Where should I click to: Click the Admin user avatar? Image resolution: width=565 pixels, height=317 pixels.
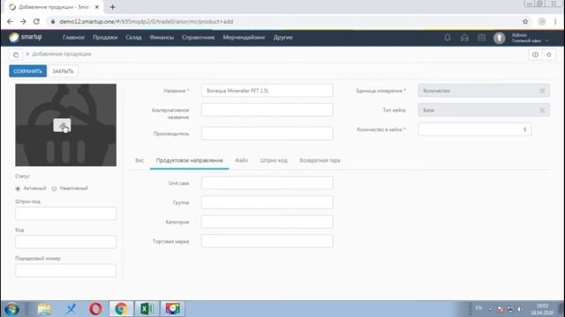(499, 38)
